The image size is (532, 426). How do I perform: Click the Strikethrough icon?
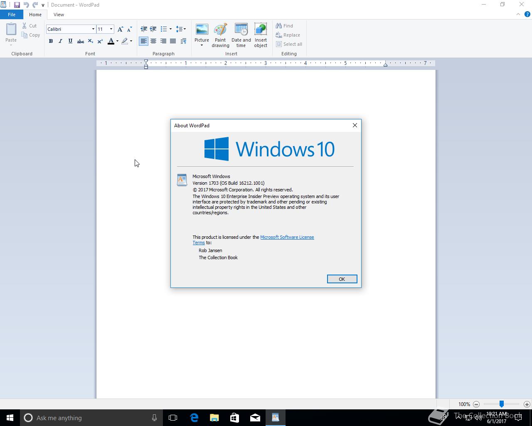point(81,41)
